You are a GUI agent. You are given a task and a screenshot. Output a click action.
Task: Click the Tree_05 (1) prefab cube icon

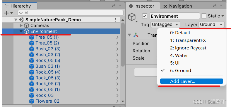click(32, 38)
